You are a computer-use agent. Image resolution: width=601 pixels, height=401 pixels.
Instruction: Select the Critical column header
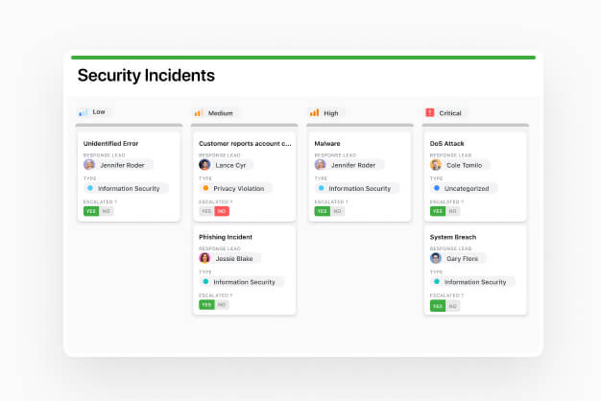click(x=450, y=113)
